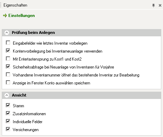The image size is (163, 137).
Task: Toggle the Versicherungen checkbox
Action: tap(8, 129)
